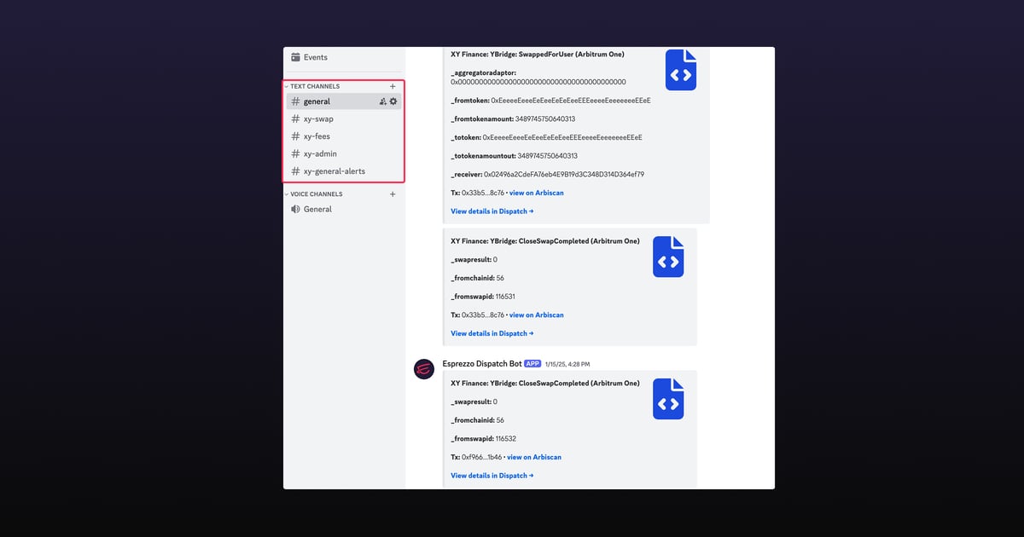The image size is (1024, 537).
Task: Click the APP badge next to bot name
Action: [532, 364]
